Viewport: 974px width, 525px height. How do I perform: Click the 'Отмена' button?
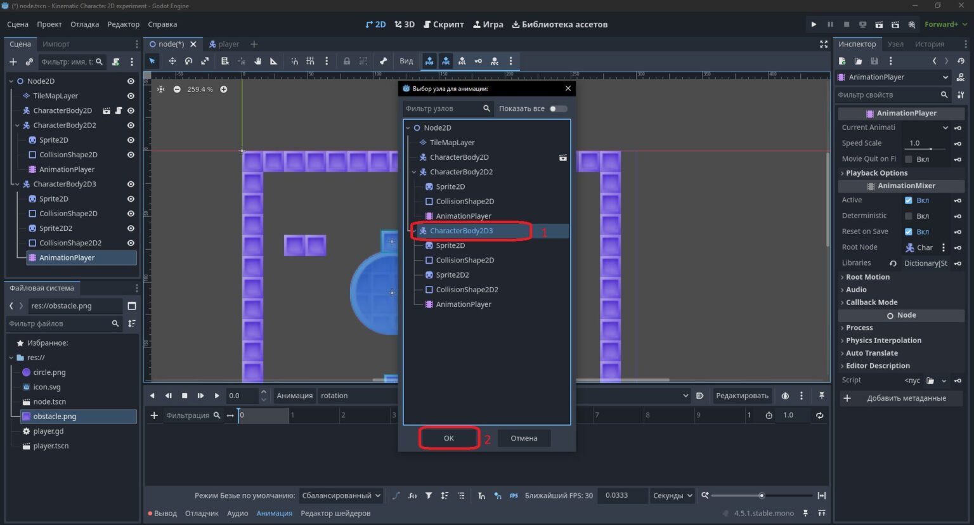tap(524, 438)
